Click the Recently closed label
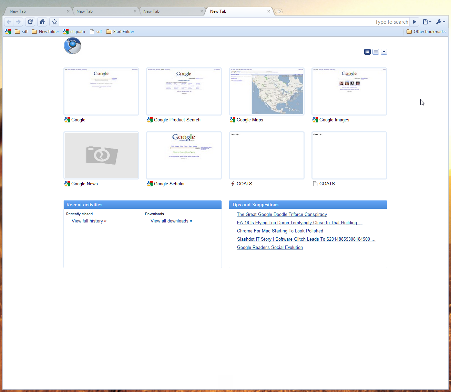 click(79, 214)
